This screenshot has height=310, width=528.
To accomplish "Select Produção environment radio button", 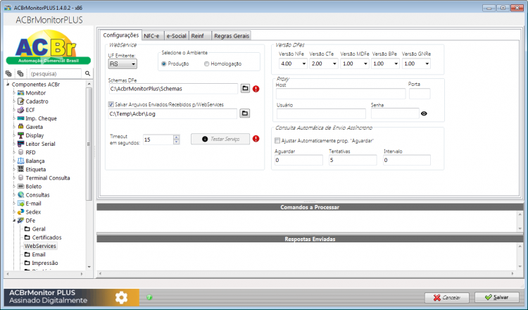I will (x=164, y=63).
